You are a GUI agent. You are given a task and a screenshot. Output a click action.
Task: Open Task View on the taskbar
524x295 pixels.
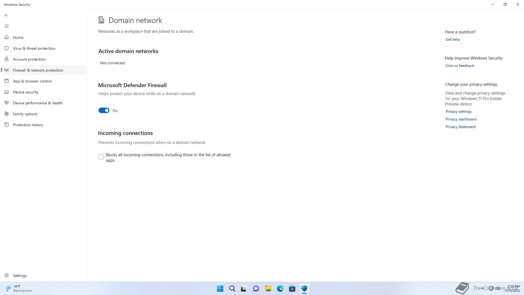(x=244, y=288)
